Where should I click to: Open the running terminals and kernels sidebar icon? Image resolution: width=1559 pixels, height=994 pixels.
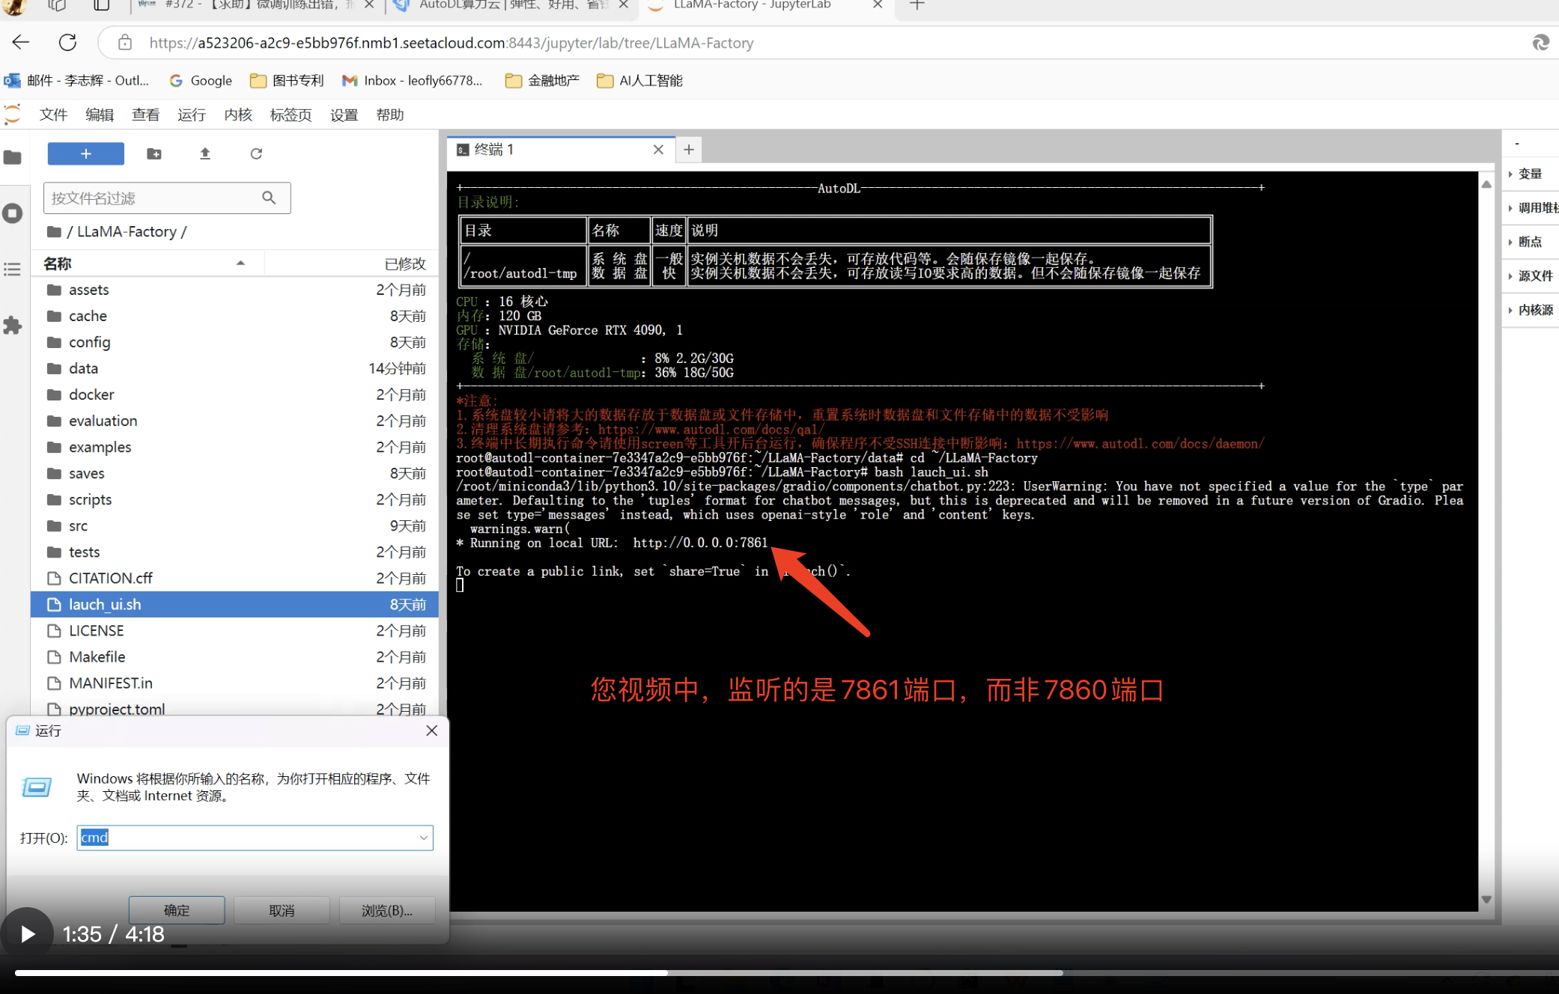[x=13, y=213]
